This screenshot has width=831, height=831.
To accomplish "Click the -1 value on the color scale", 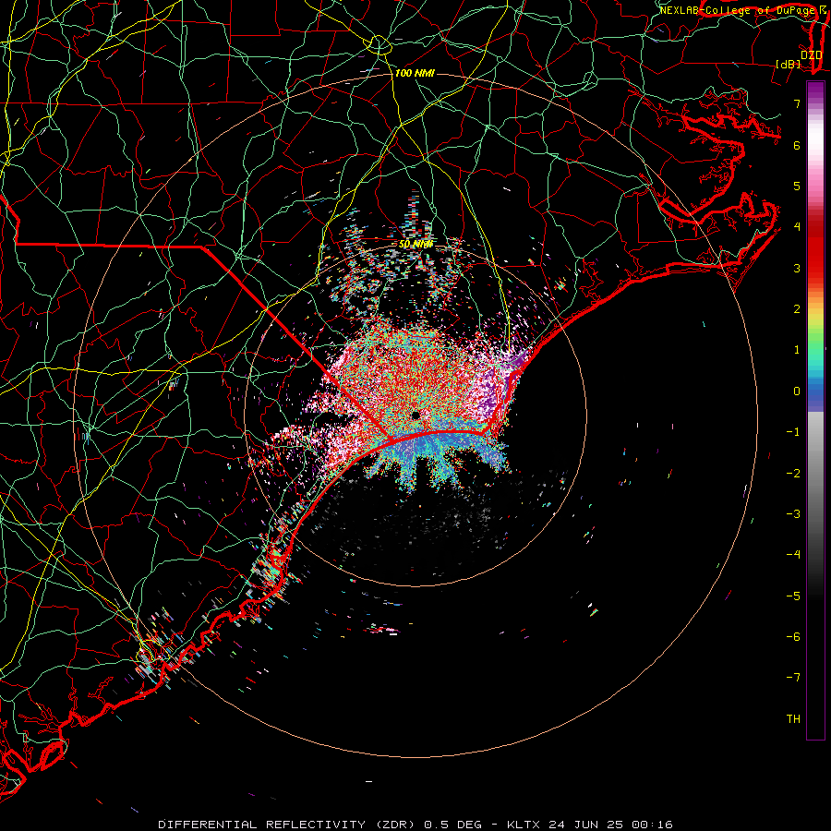I will coord(793,432).
